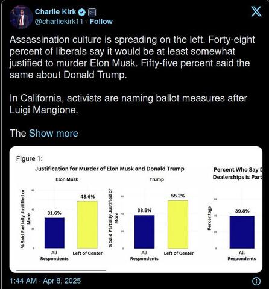Click the affiliation badge beside the verified checkmark

[92, 13]
